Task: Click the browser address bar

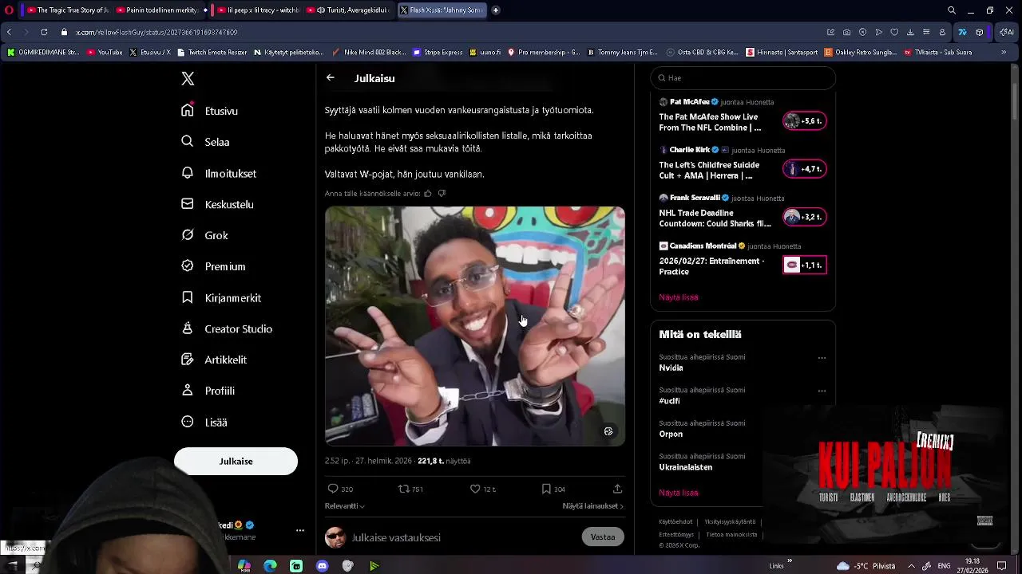Action: tap(439, 32)
